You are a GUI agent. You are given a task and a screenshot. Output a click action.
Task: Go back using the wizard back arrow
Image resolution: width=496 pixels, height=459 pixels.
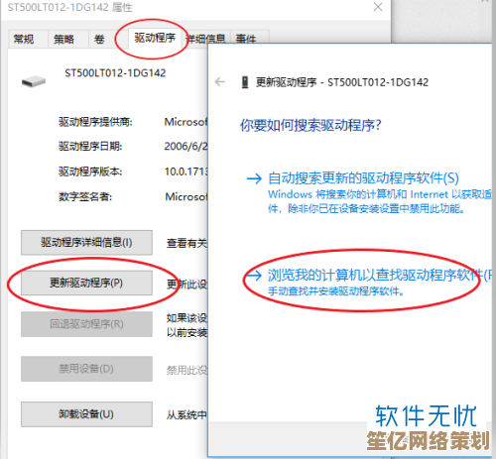[220, 81]
